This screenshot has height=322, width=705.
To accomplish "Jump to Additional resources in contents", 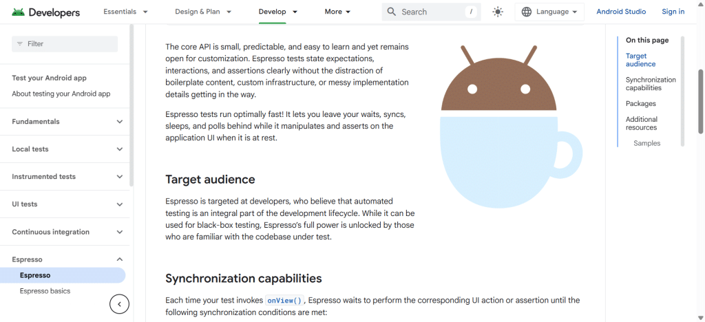I will 641,123.
